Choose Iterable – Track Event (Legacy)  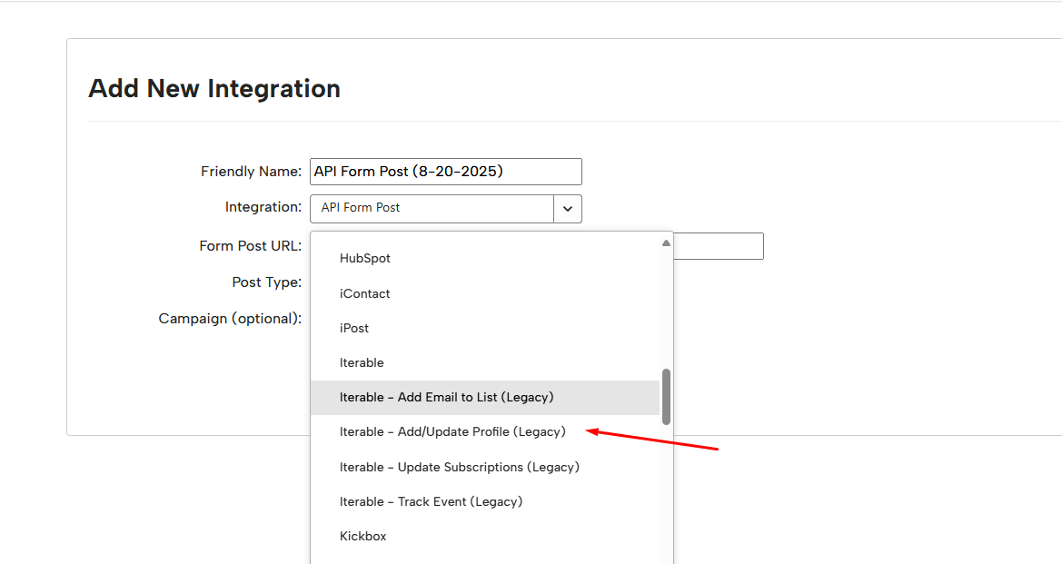pos(431,501)
